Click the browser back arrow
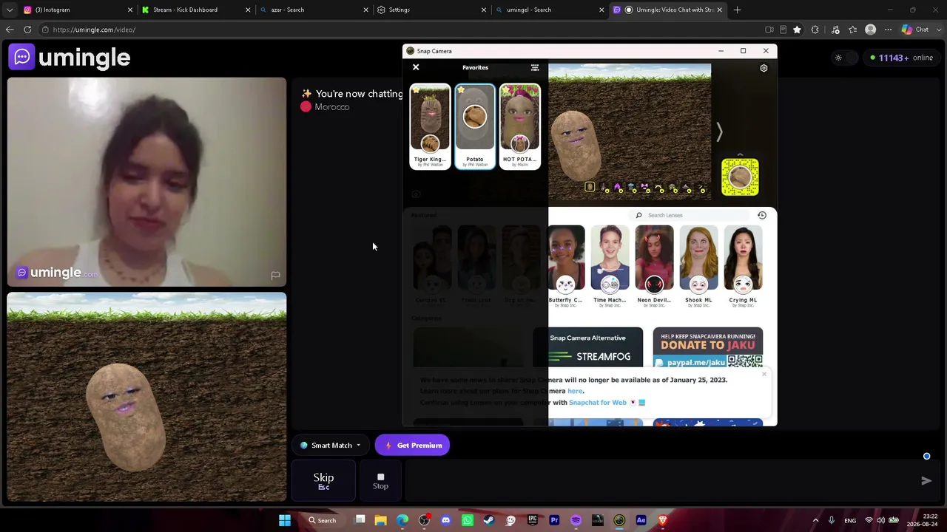Viewport: 947px width, 532px height. pos(10,30)
